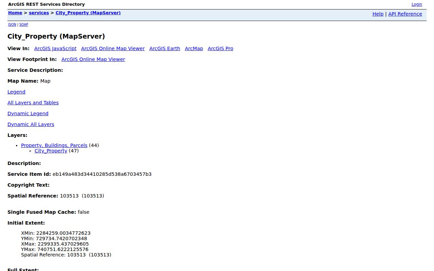This screenshot has width=434, height=271.
Task: Open services breadcrumb link
Action: click(x=39, y=13)
